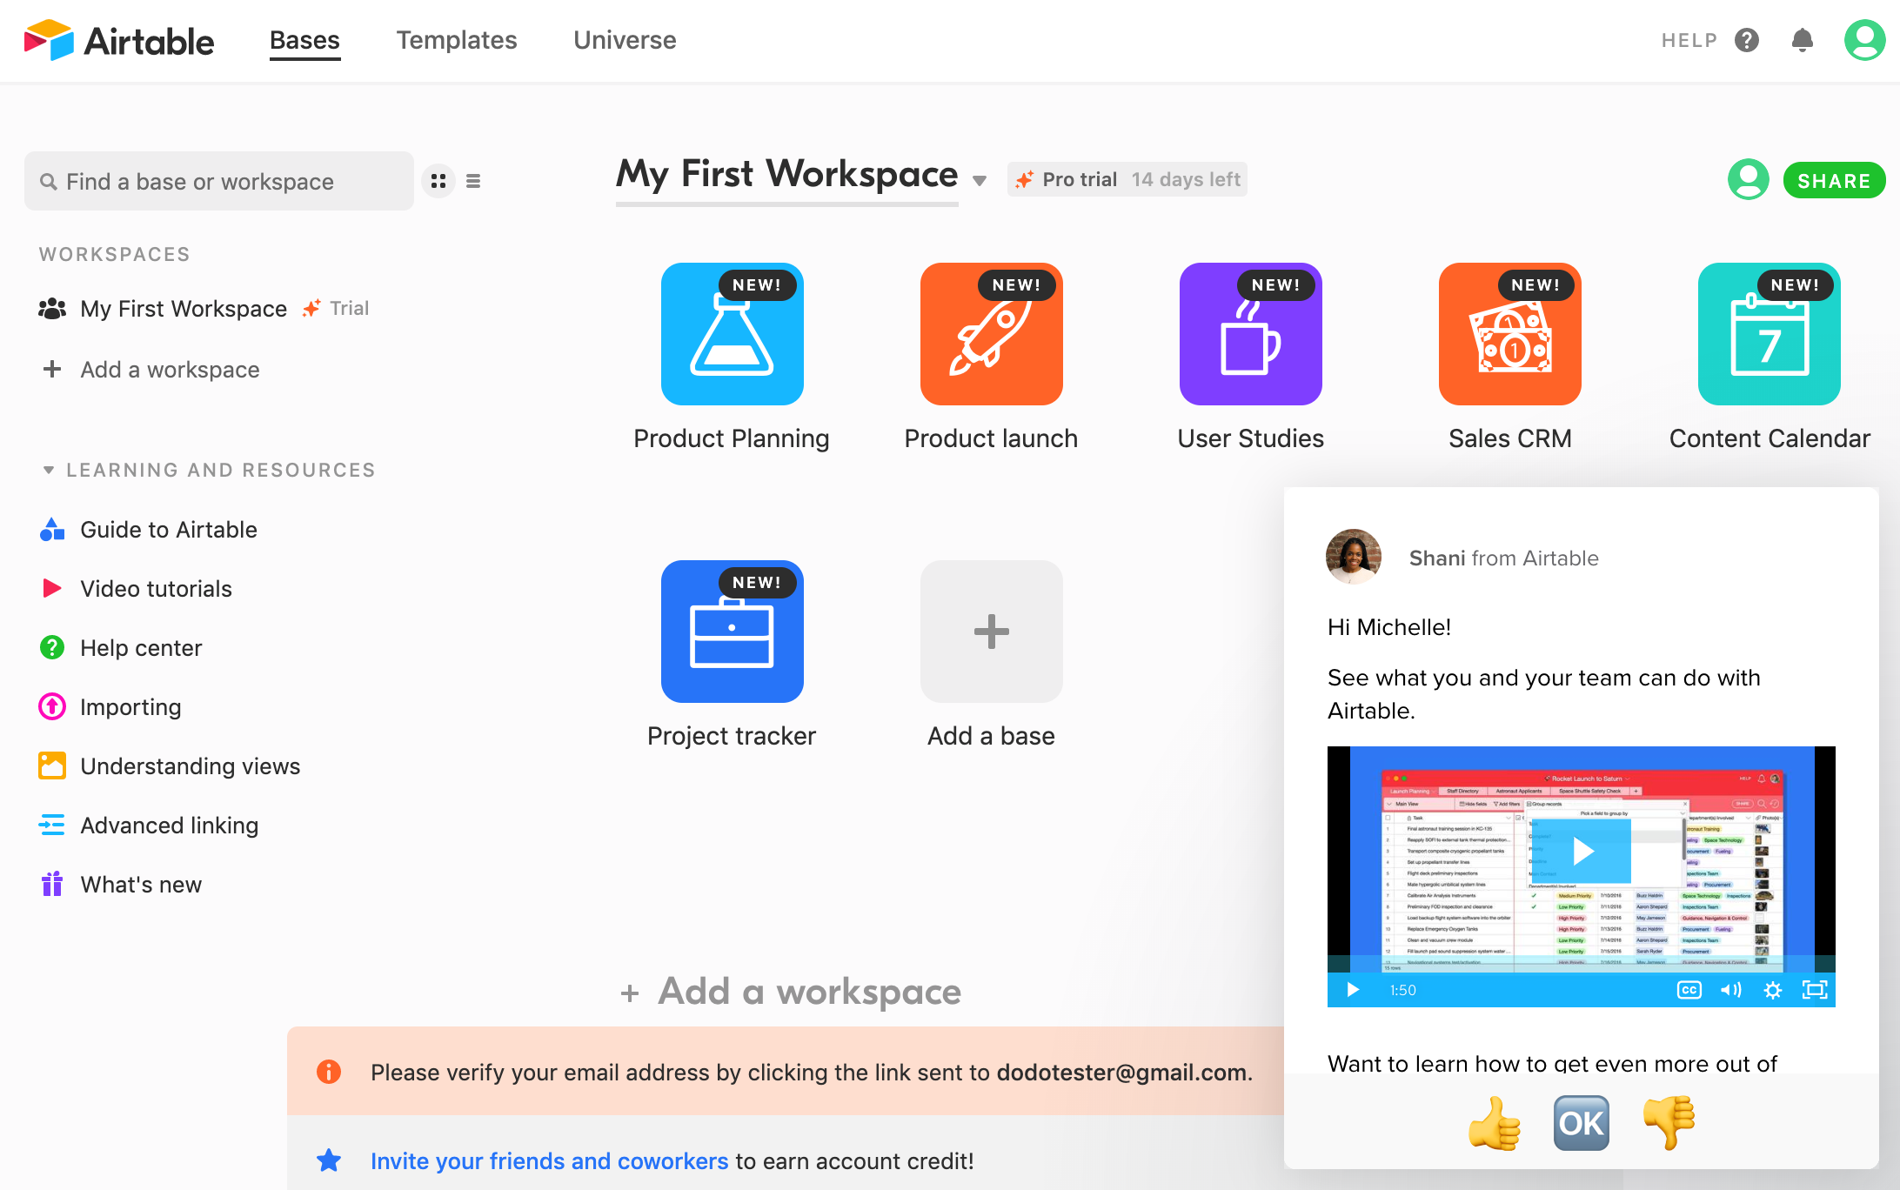This screenshot has width=1900, height=1190.
Task: Open the Product Planning base icon
Action: pyautogui.click(x=732, y=334)
